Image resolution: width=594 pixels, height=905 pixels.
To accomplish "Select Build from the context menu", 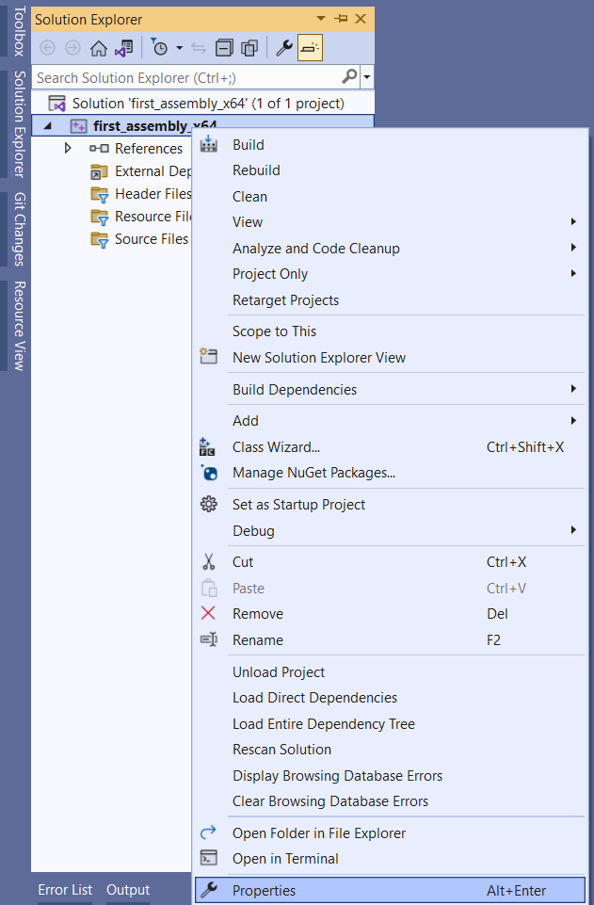I will (x=249, y=145).
